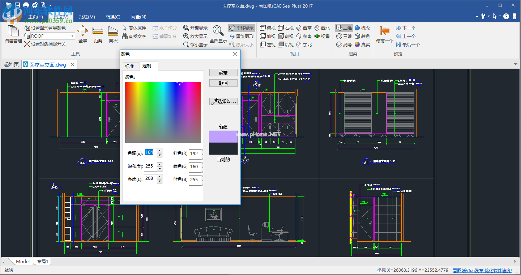
Task: Click 确定 button in color dialog
Action: 223,73
